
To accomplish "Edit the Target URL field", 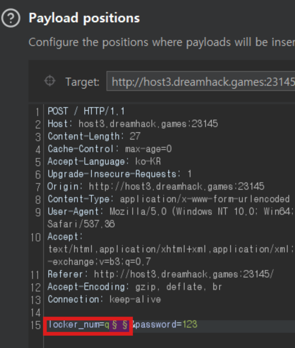I will 201,81.
